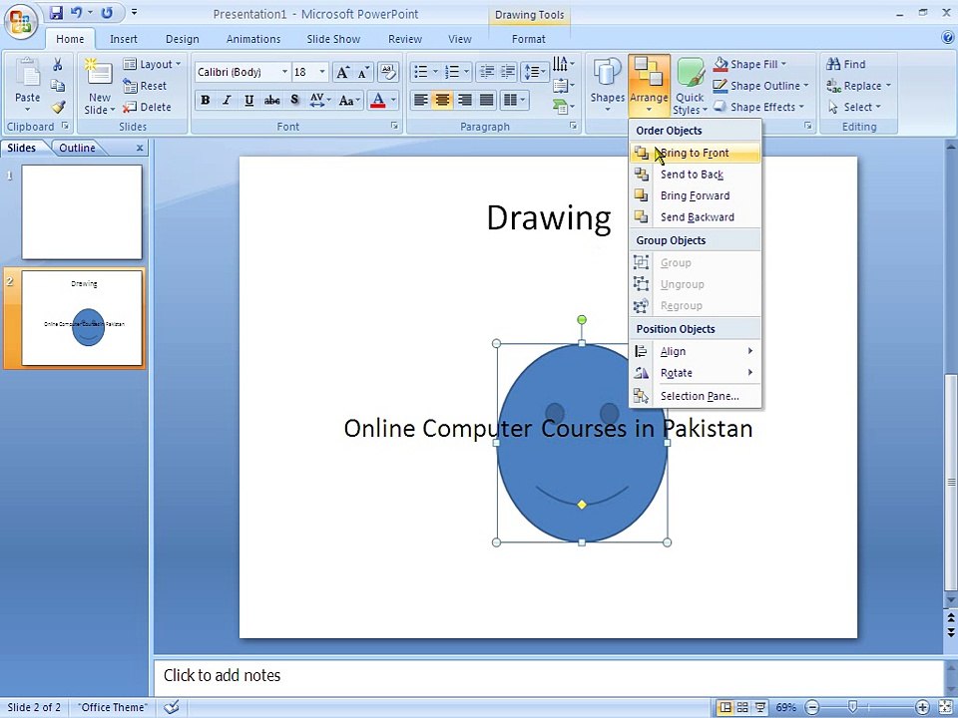Open the Align submenu
The height and width of the screenshot is (718, 958).
tap(696, 351)
